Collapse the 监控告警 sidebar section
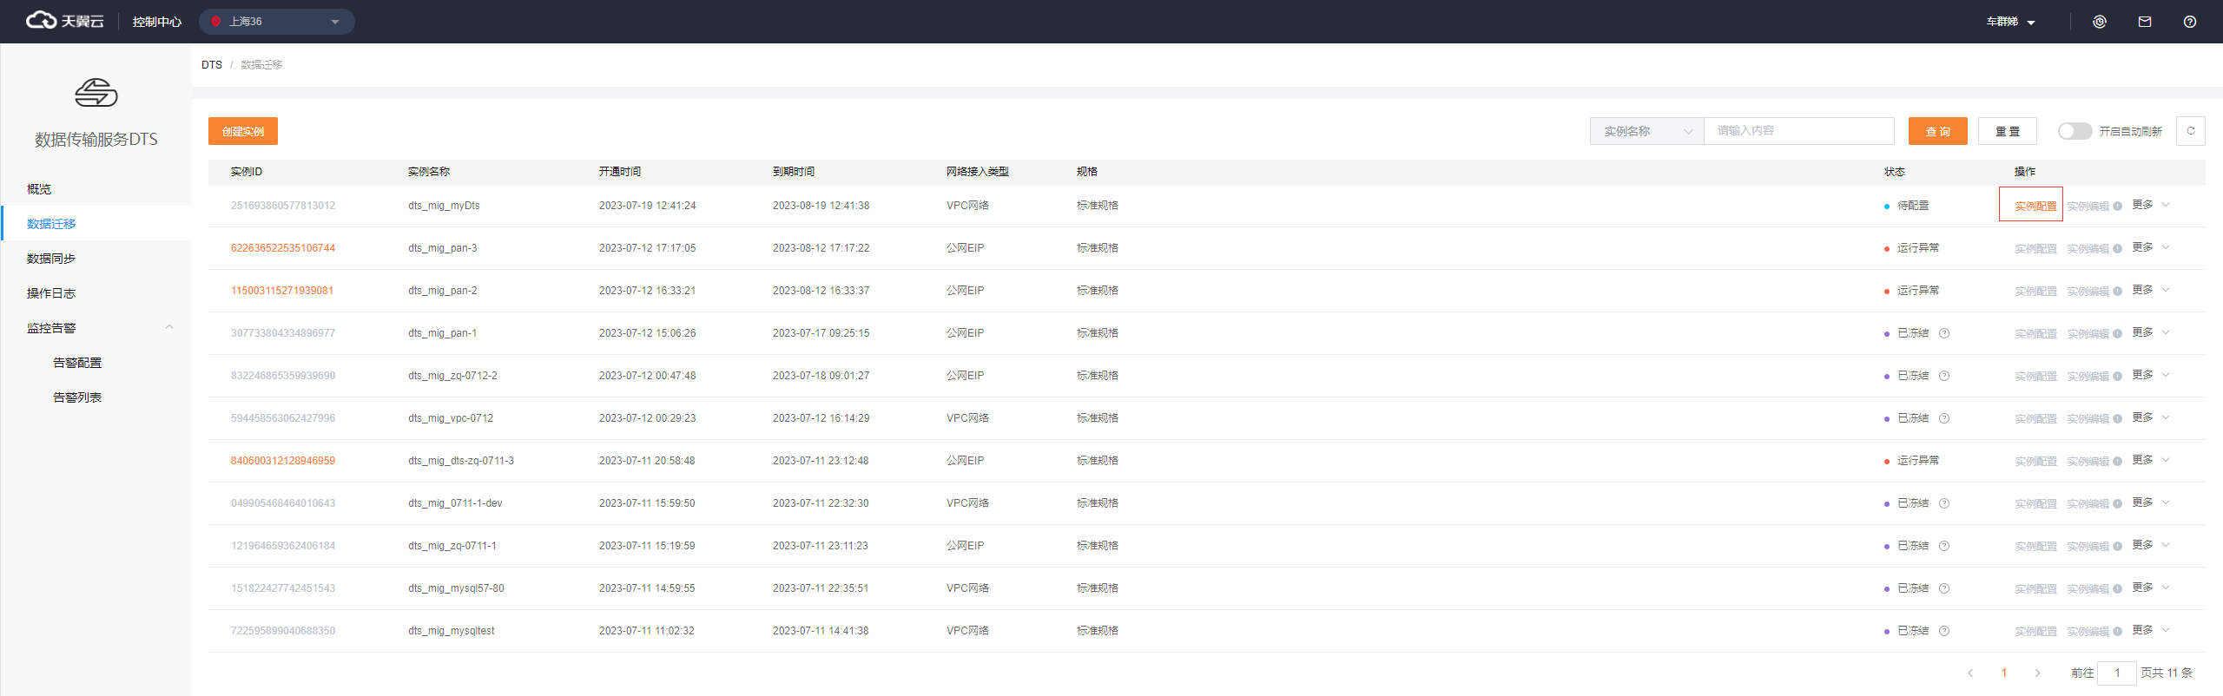Viewport: 2223px width, 696px height. point(169,328)
